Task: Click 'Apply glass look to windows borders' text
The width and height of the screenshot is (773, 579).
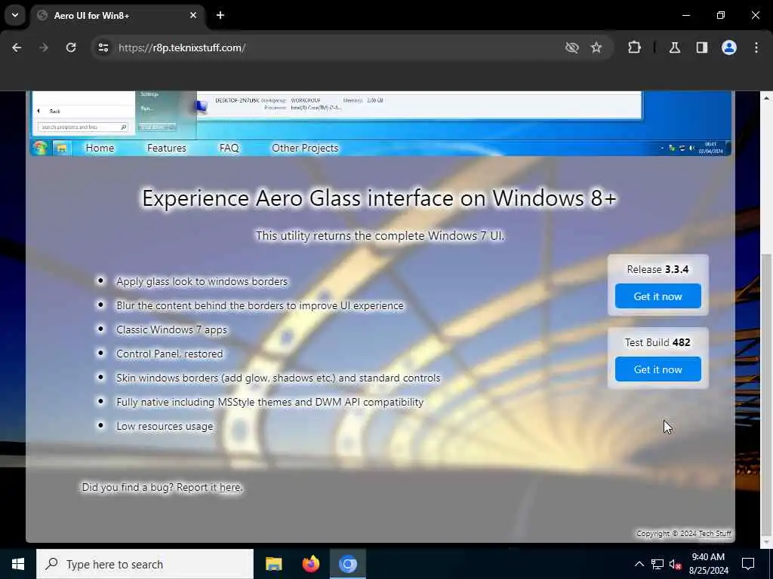Action: [x=202, y=282]
